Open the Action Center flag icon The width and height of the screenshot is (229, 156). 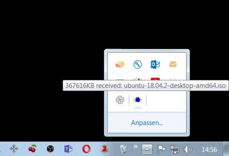click(161, 149)
